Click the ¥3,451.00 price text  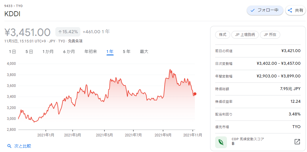tap(27, 32)
